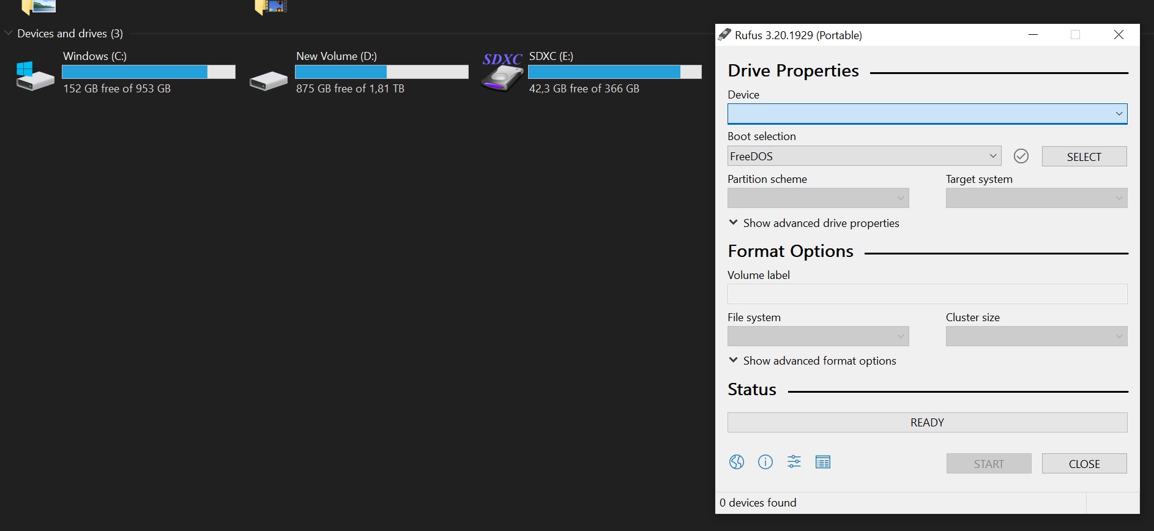This screenshot has height=531, width=1154.
Task: Expand Show advanced drive properties
Action: tap(814, 223)
